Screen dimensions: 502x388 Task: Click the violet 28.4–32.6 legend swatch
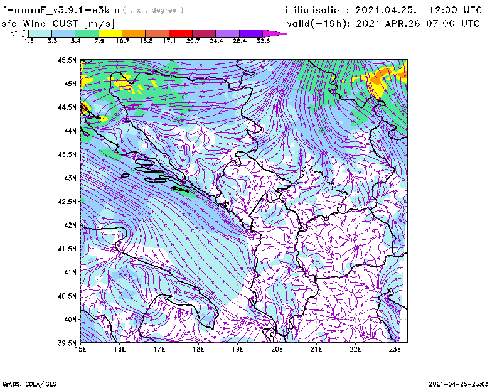pos(251,33)
